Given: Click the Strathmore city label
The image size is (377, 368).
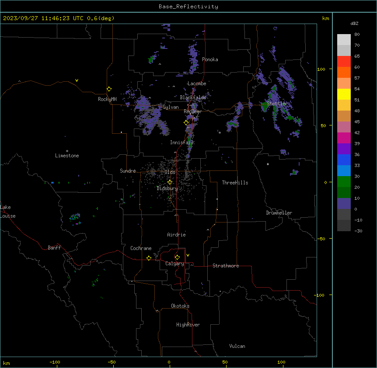Looking at the screenshot, I should (226, 266).
